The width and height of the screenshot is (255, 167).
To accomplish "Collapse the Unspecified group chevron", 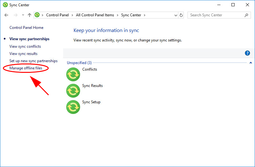I will [x=251, y=63].
